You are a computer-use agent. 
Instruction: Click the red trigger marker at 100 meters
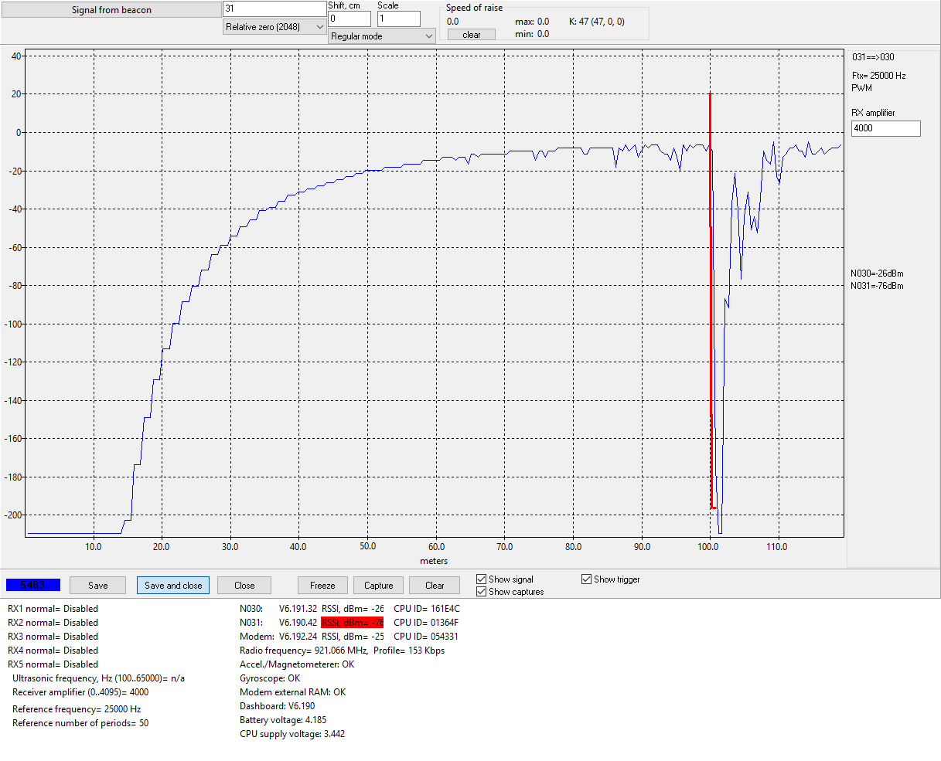point(711,301)
